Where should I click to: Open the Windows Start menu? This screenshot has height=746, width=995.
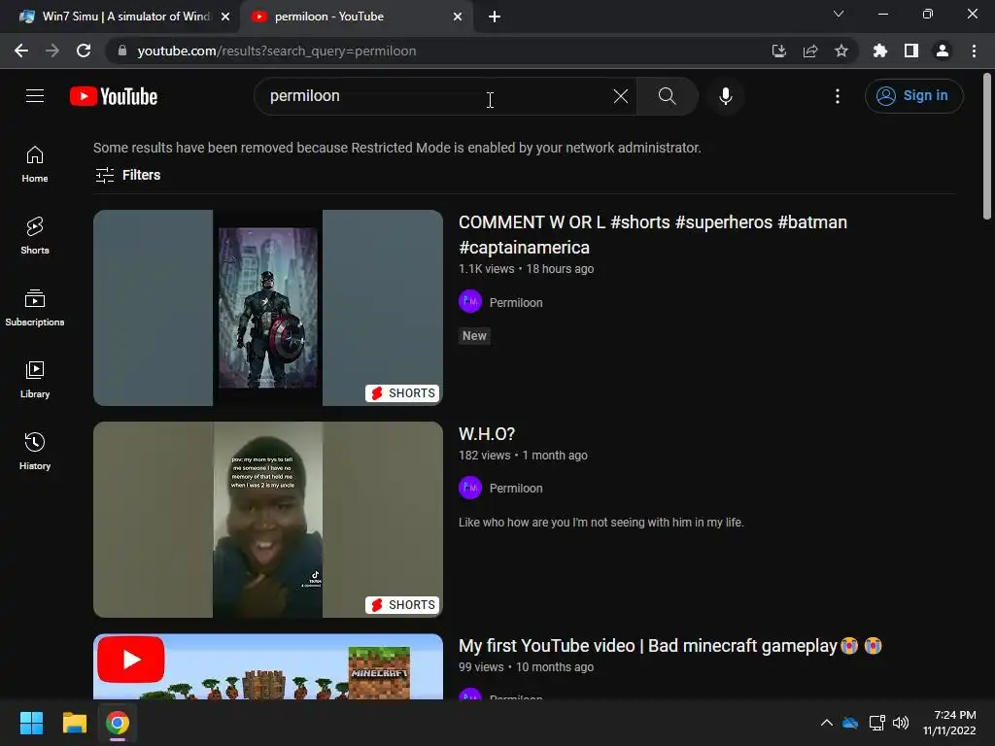31,723
